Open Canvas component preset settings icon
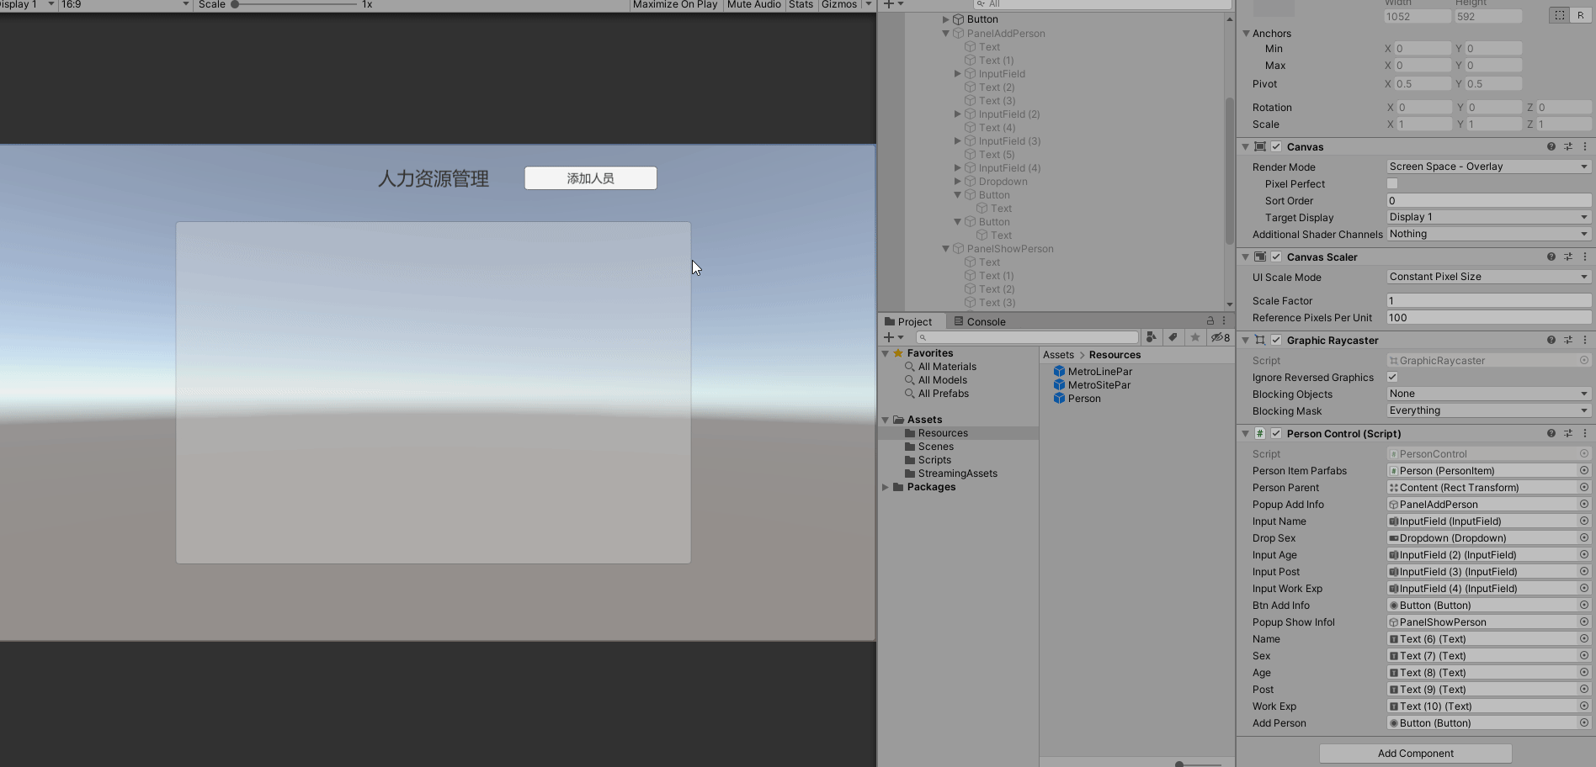 point(1568,146)
